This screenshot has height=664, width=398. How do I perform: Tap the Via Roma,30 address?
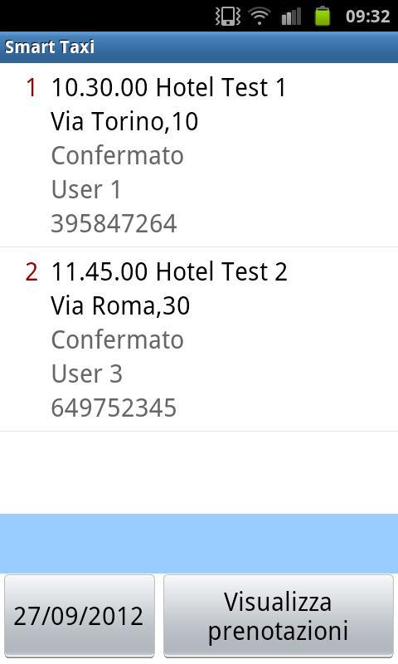pos(120,305)
